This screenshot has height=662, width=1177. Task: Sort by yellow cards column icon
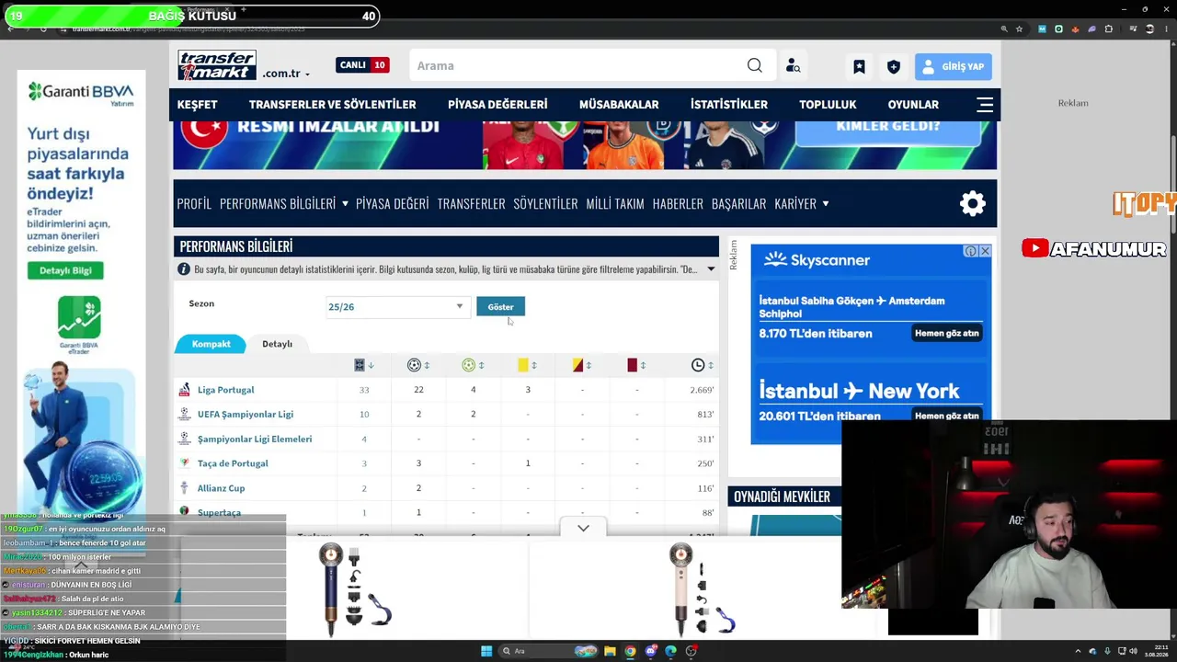523,365
